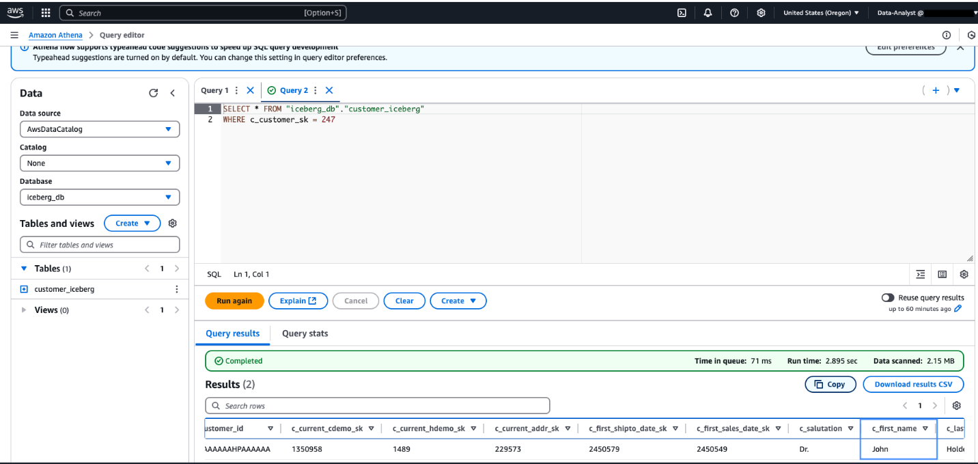This screenshot has height=464, width=978.
Task: Sort by c_current_addr_sk column
Action: (x=568, y=428)
